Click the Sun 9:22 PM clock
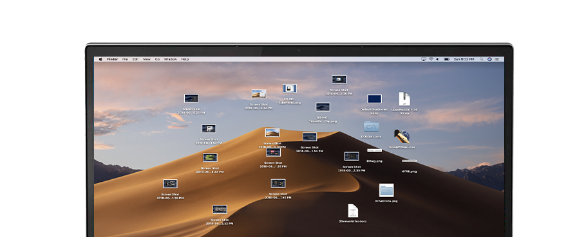Viewport: 586px width, 237px height. (464, 59)
